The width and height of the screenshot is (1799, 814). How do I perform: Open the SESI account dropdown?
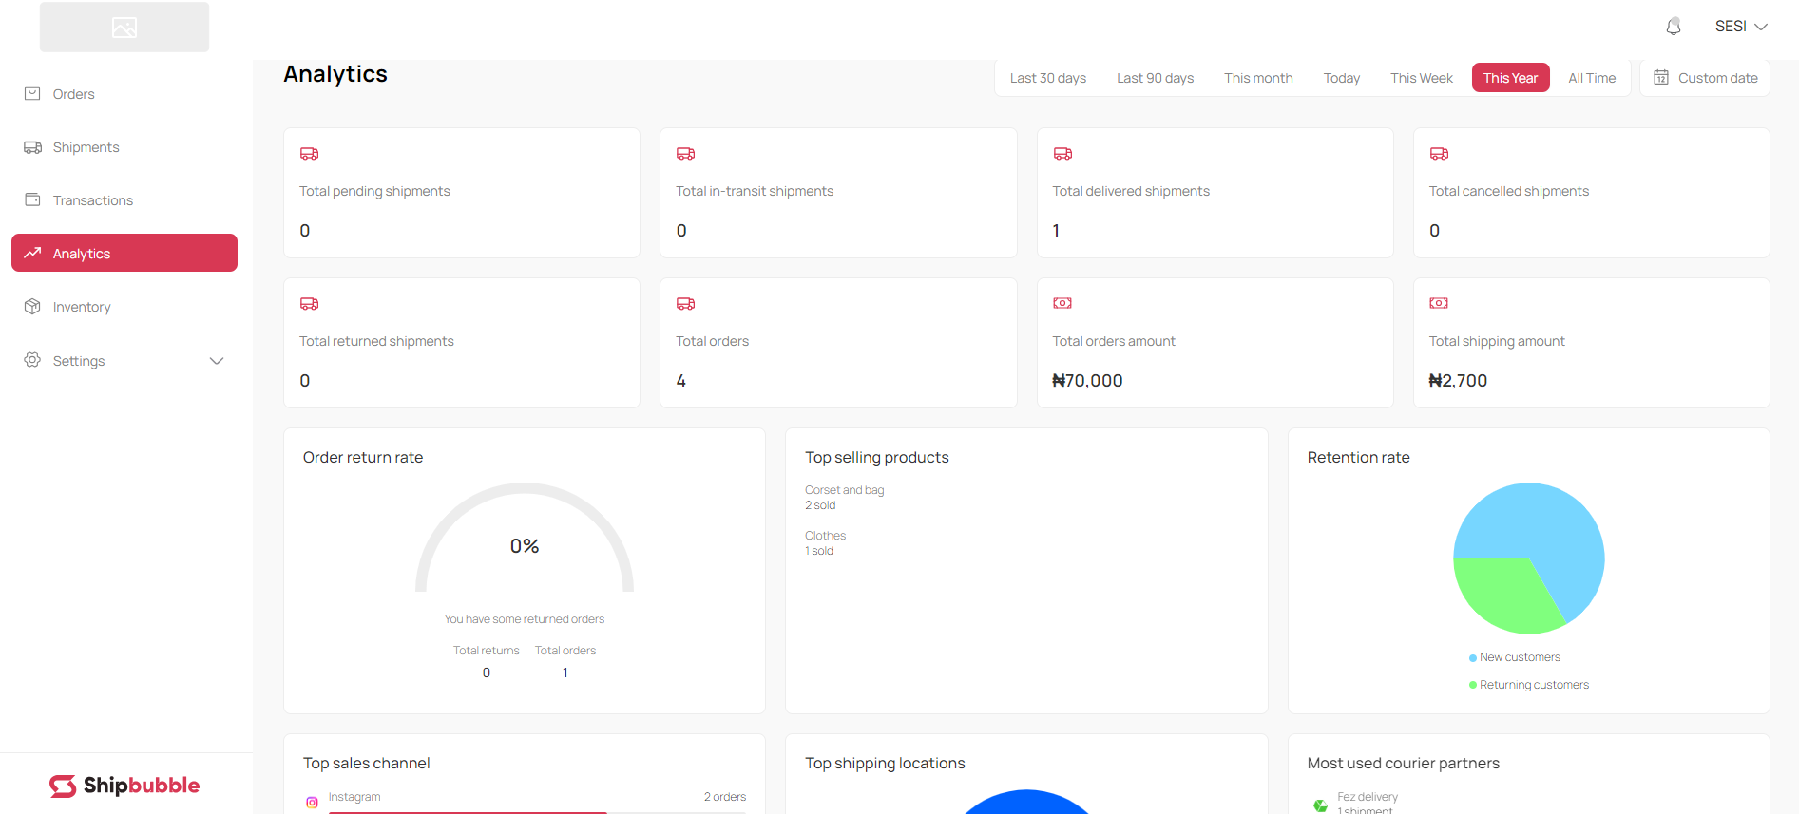coord(1741,27)
